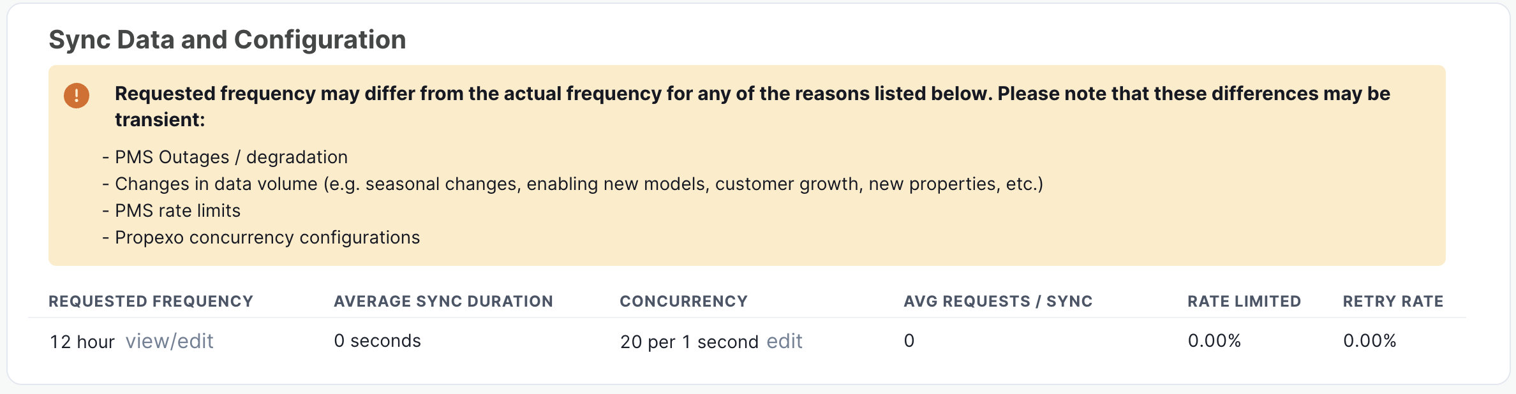Click the 0.00% value under Rate Limited
This screenshot has width=1516, height=394.
[1214, 341]
